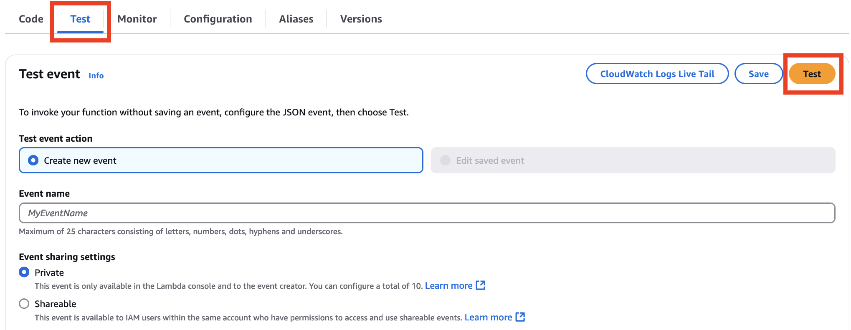Open CloudWatch Logs Live Tail

[657, 73]
